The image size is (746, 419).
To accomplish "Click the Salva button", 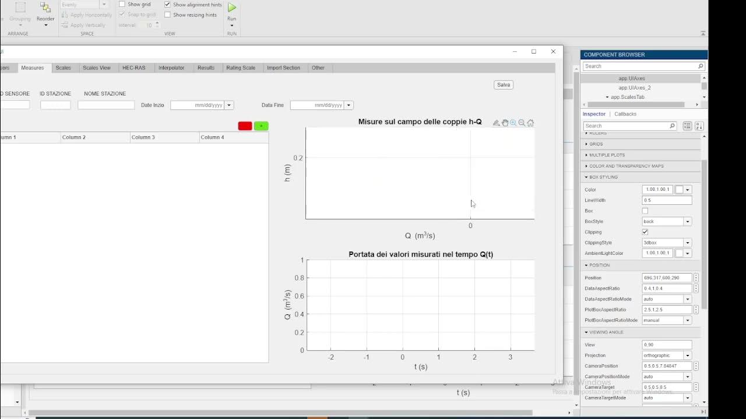I will [x=504, y=85].
